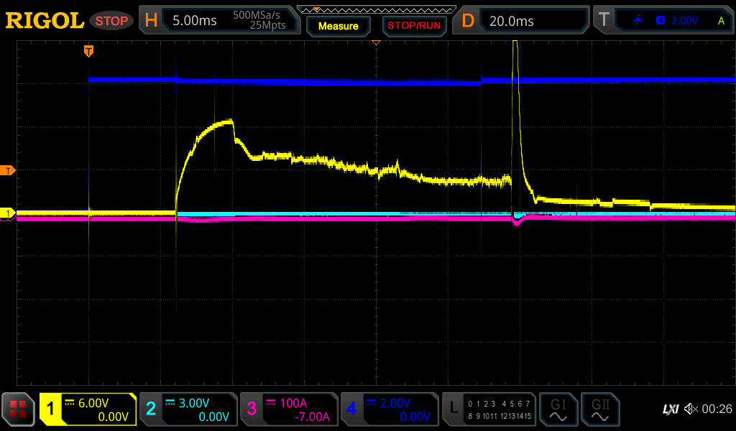Toggle channel 3 with 100A scale
Screen dimensions: 736x431
click(x=289, y=409)
